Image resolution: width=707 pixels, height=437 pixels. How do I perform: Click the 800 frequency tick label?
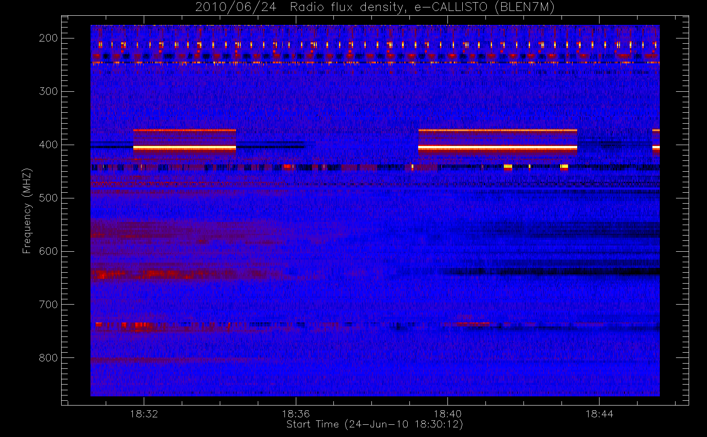tap(48, 358)
